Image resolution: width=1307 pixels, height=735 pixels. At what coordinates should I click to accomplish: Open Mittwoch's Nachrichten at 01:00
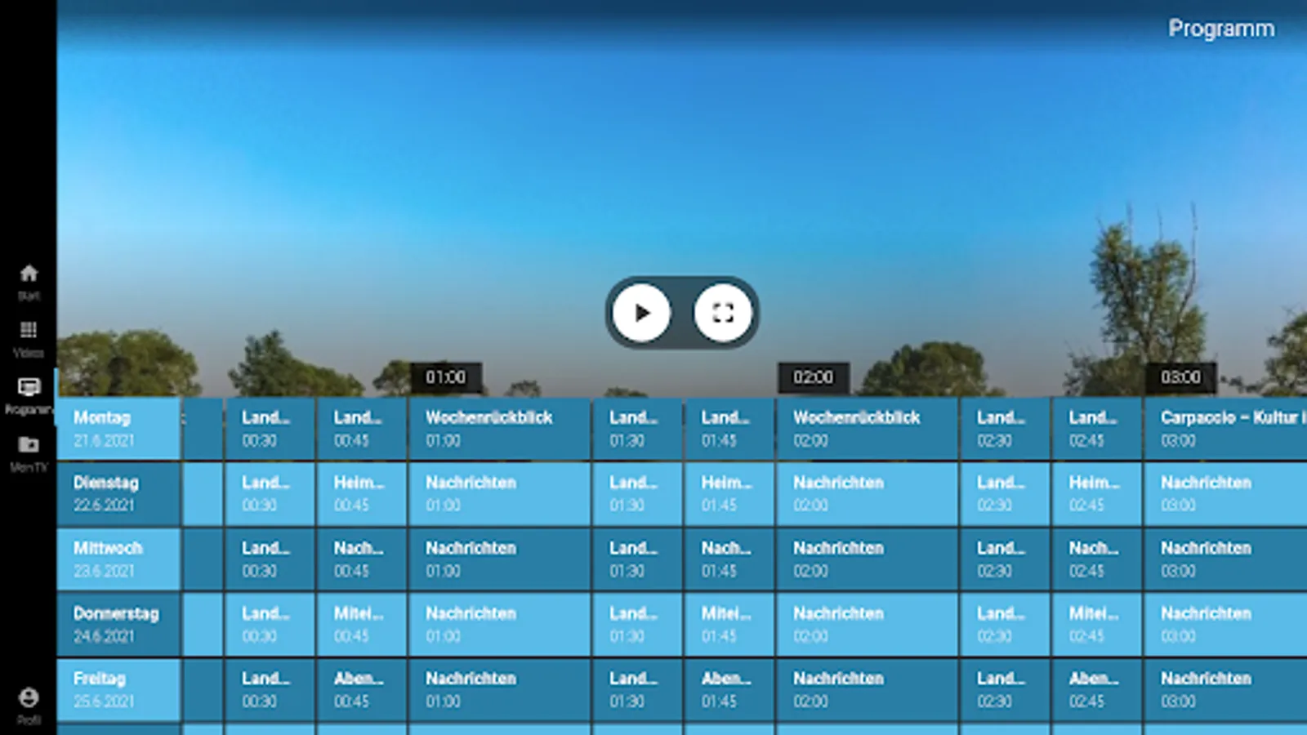[500, 559]
